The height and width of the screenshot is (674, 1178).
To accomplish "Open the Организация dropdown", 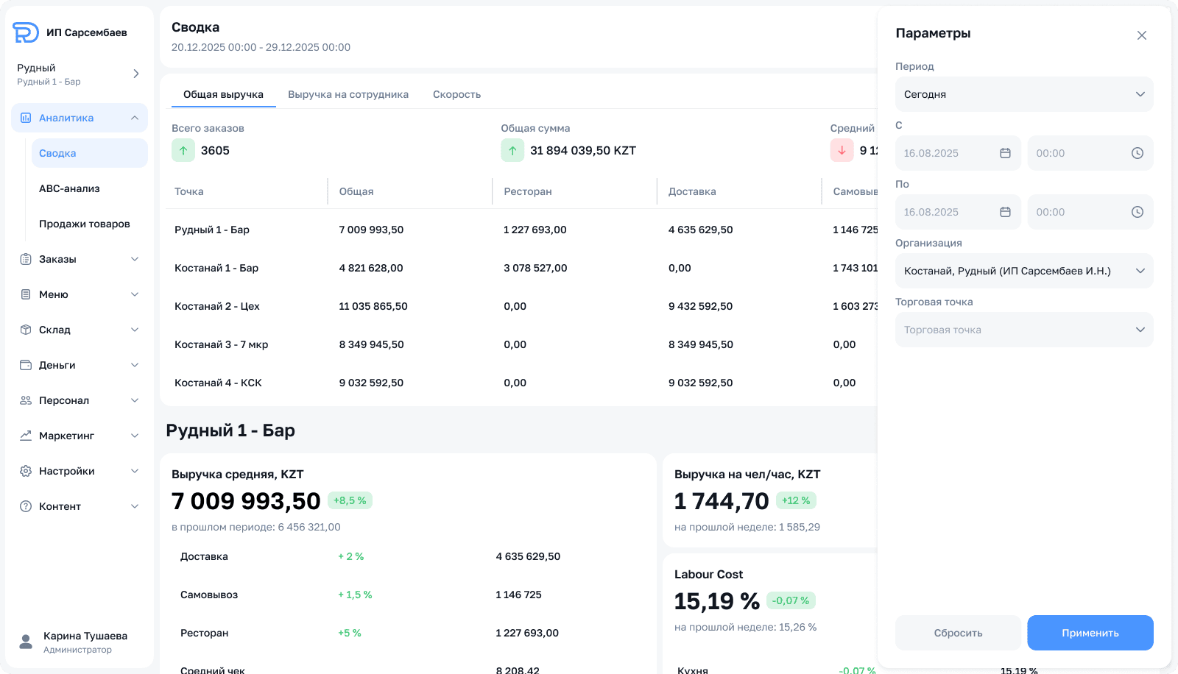I will 1023,271.
